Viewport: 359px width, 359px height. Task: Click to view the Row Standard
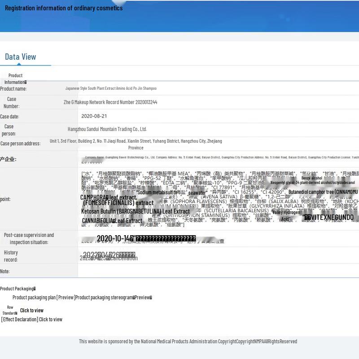[31, 310]
